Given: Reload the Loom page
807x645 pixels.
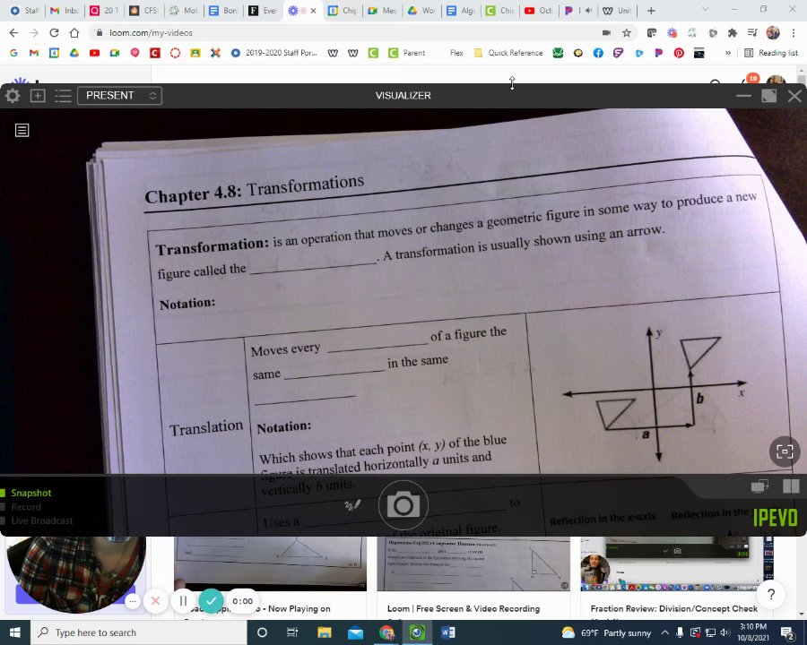Looking at the screenshot, I should pos(54,33).
